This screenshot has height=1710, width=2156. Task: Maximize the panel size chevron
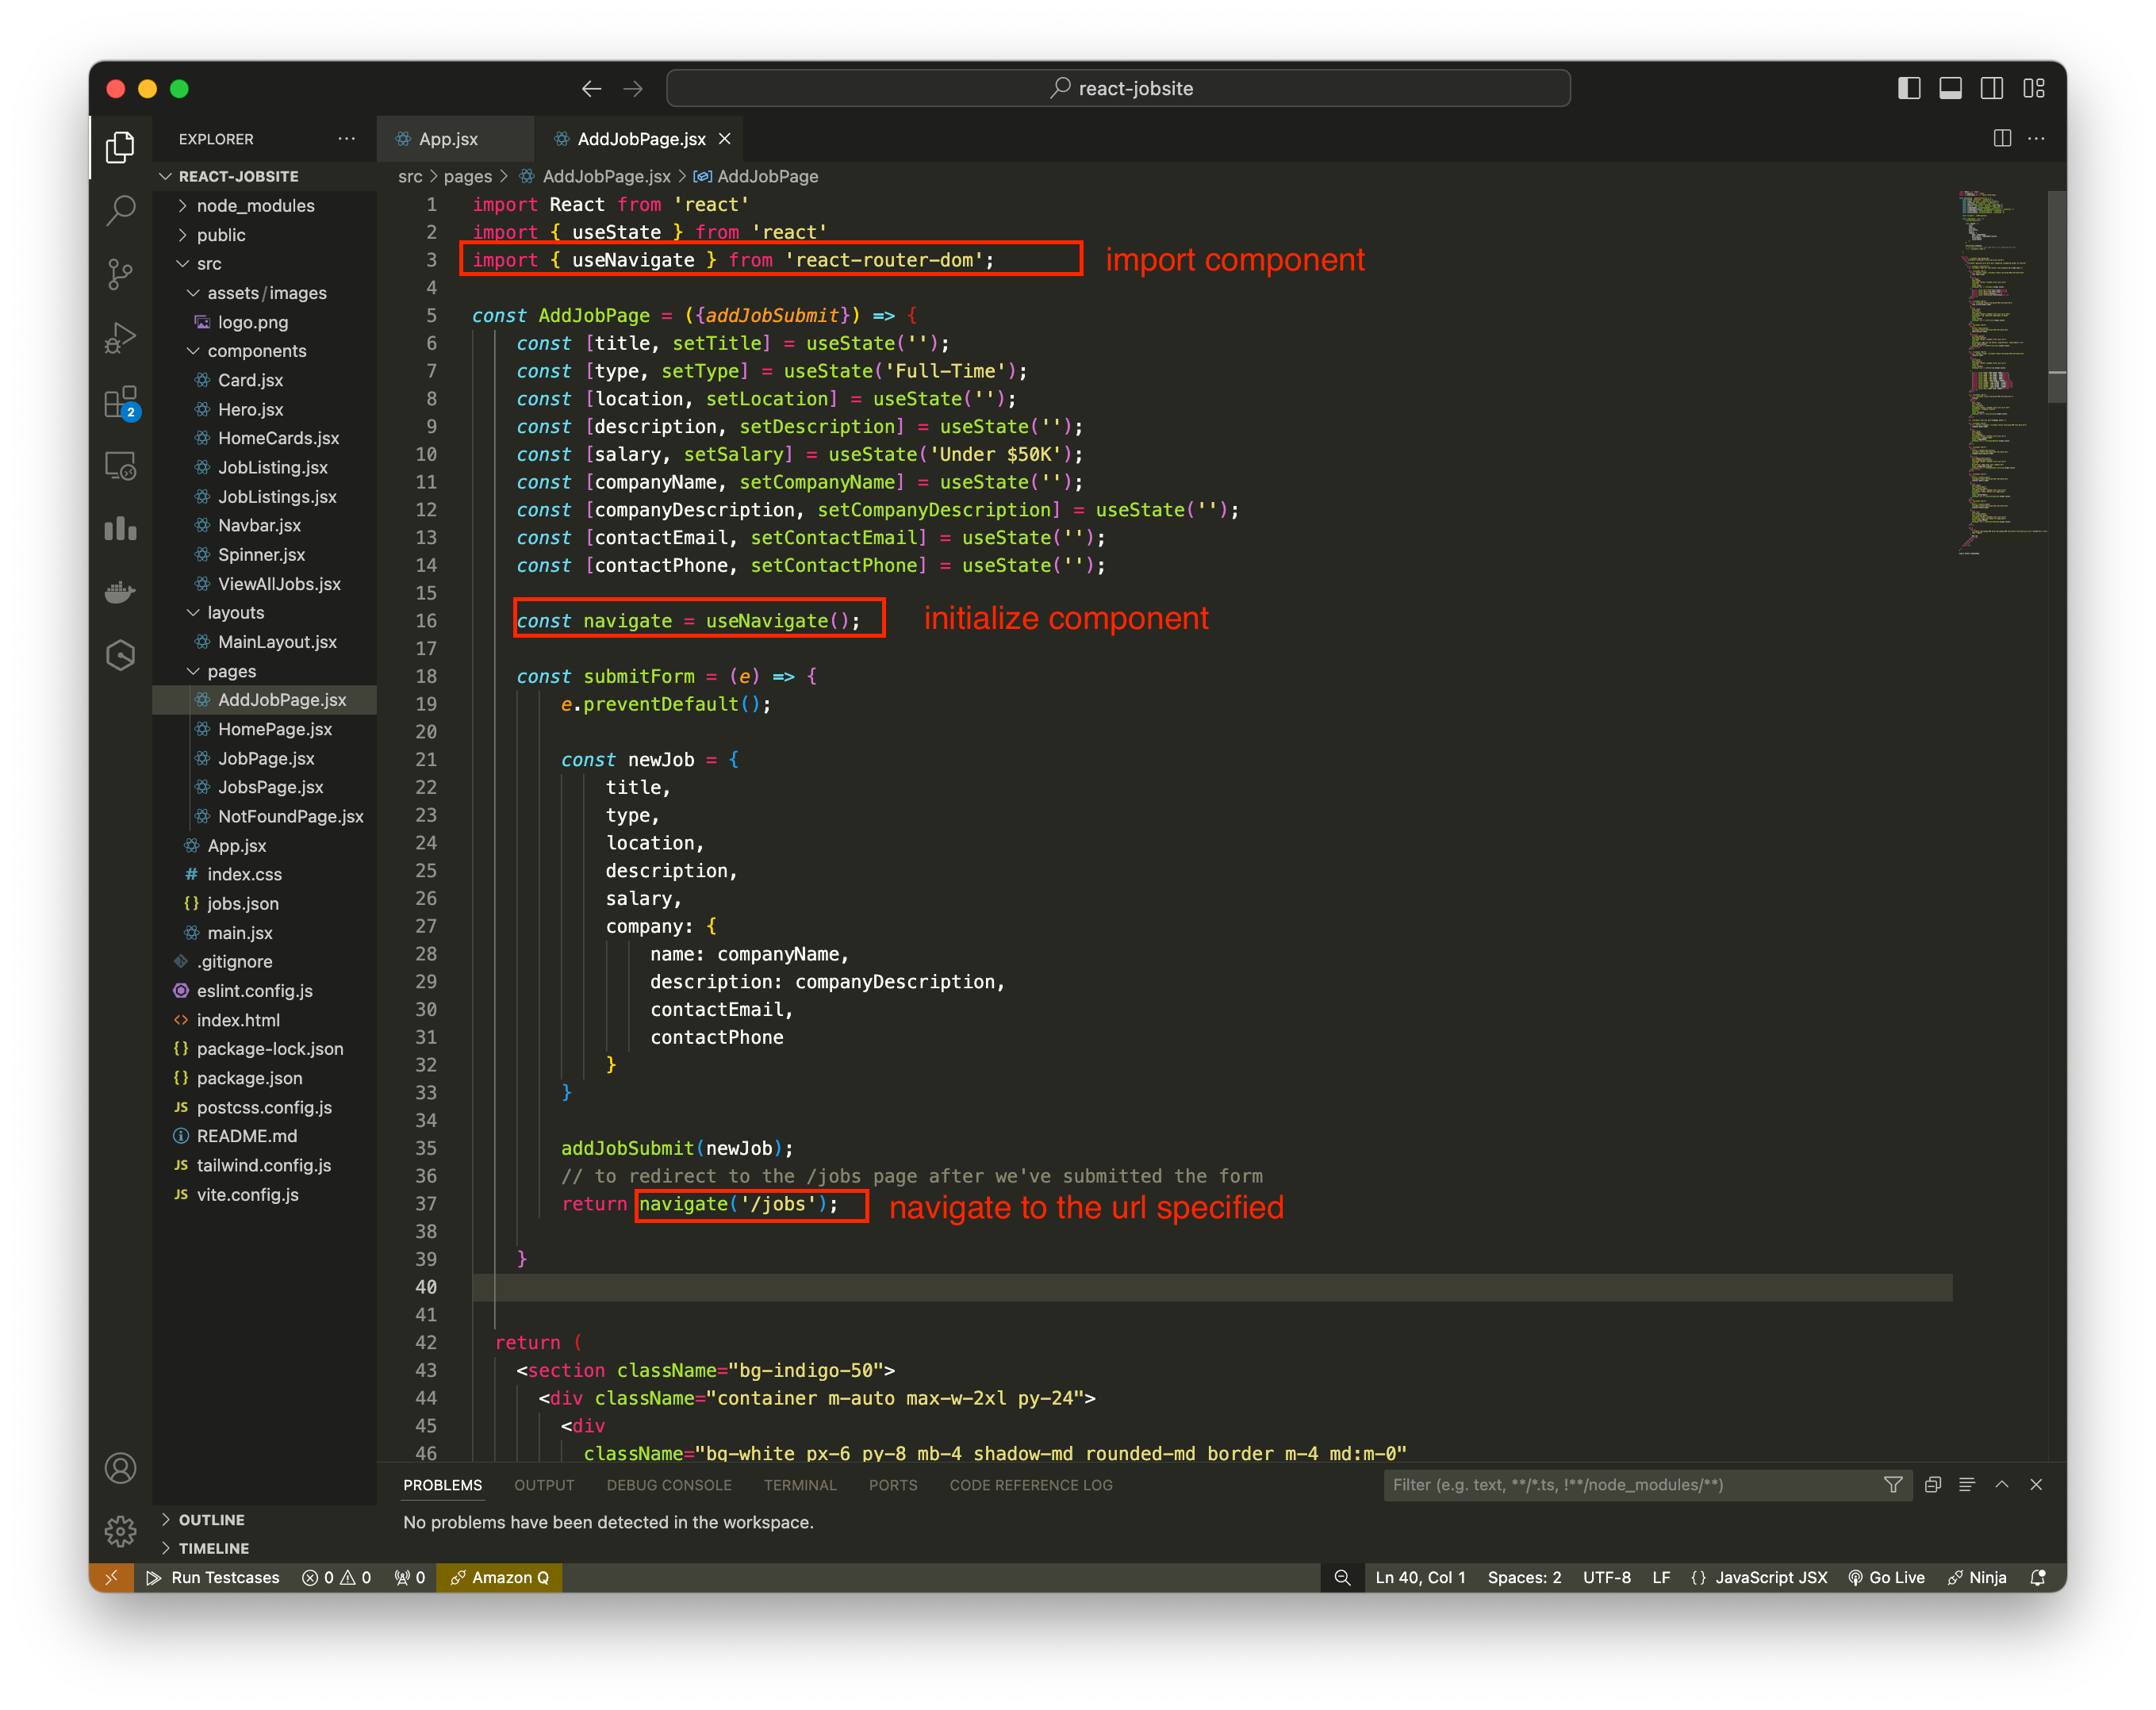coord(2002,1485)
